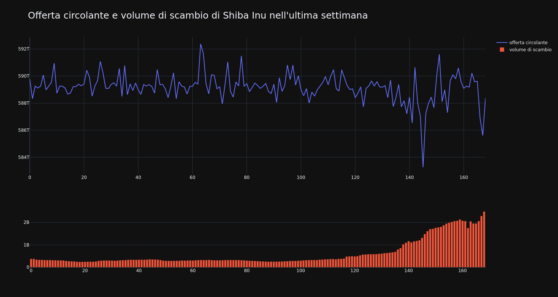Click the 588T y-axis label
Viewport: 558px width, 297px height.
click(x=23, y=103)
